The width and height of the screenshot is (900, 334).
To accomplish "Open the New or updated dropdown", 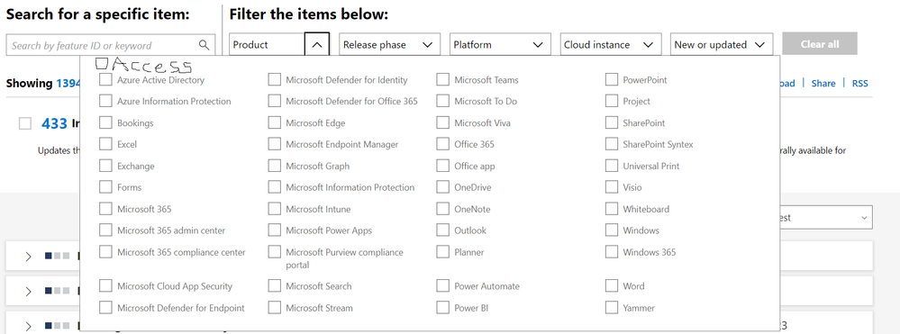I will click(722, 44).
